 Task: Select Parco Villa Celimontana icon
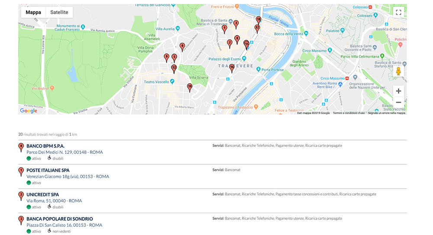[x=382, y=56]
